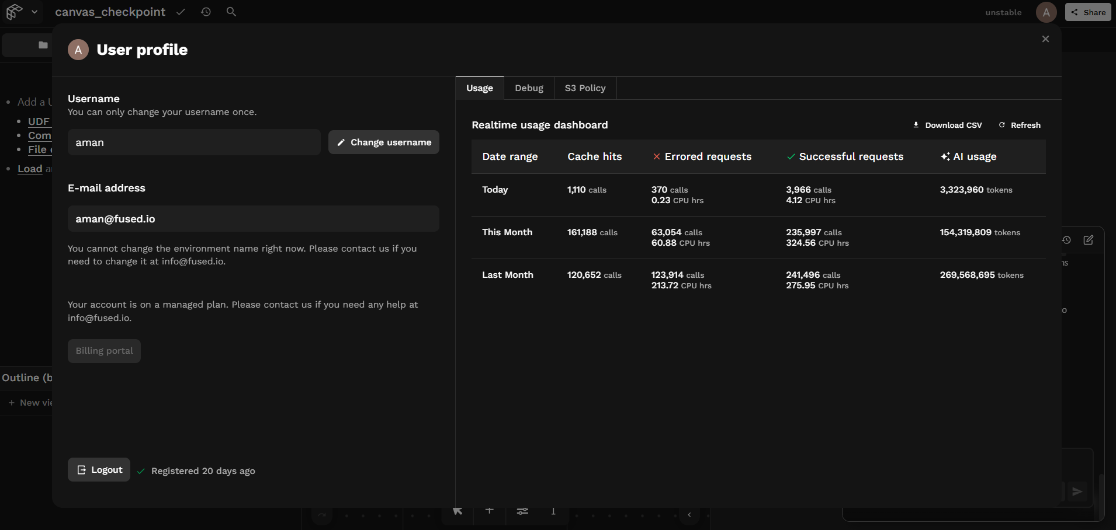This screenshot has width=1116, height=530.
Task: Click the Share button
Action: click(x=1088, y=12)
